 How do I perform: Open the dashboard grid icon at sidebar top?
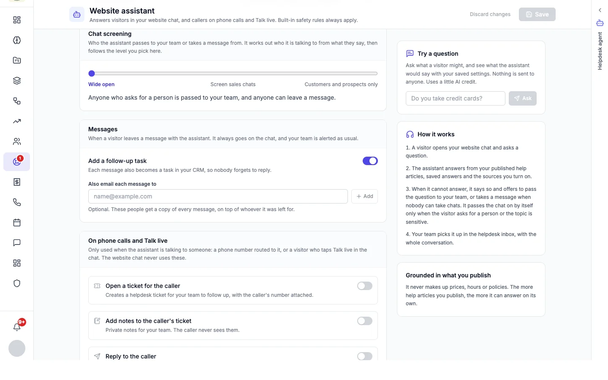[17, 20]
